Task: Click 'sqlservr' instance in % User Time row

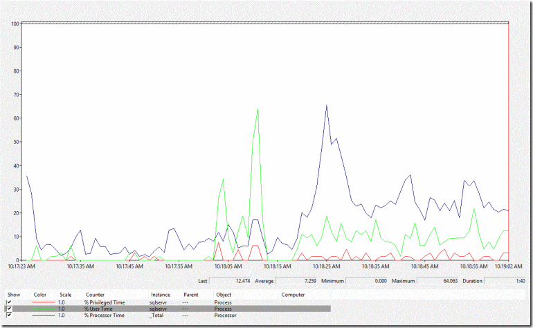Action: tap(158, 309)
